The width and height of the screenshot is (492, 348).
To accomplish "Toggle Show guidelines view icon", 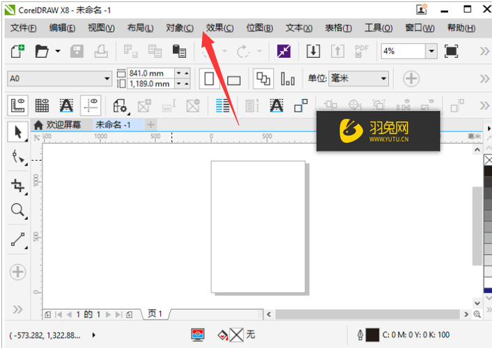I will [91, 106].
